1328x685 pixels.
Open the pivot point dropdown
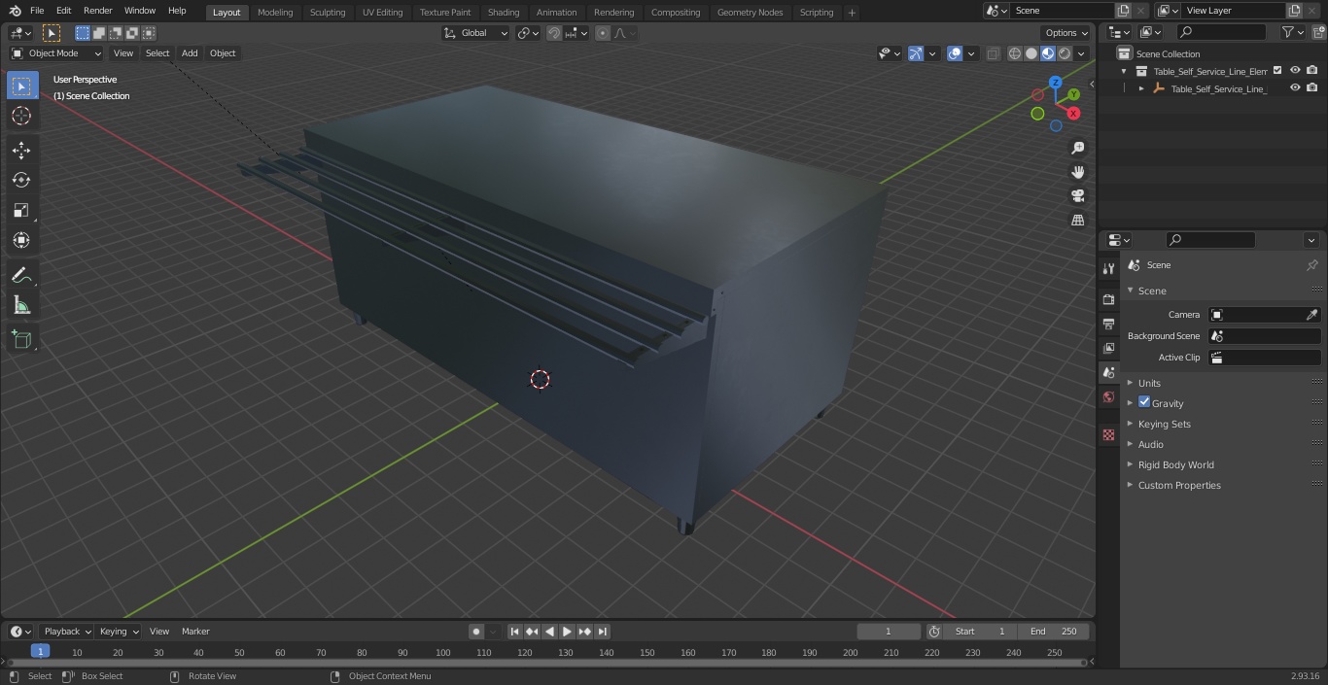(x=528, y=33)
